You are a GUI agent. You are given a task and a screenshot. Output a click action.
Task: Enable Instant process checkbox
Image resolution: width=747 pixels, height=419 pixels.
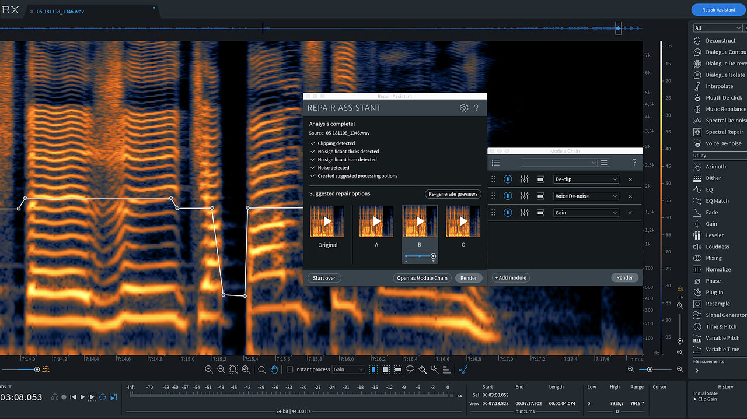(290, 369)
